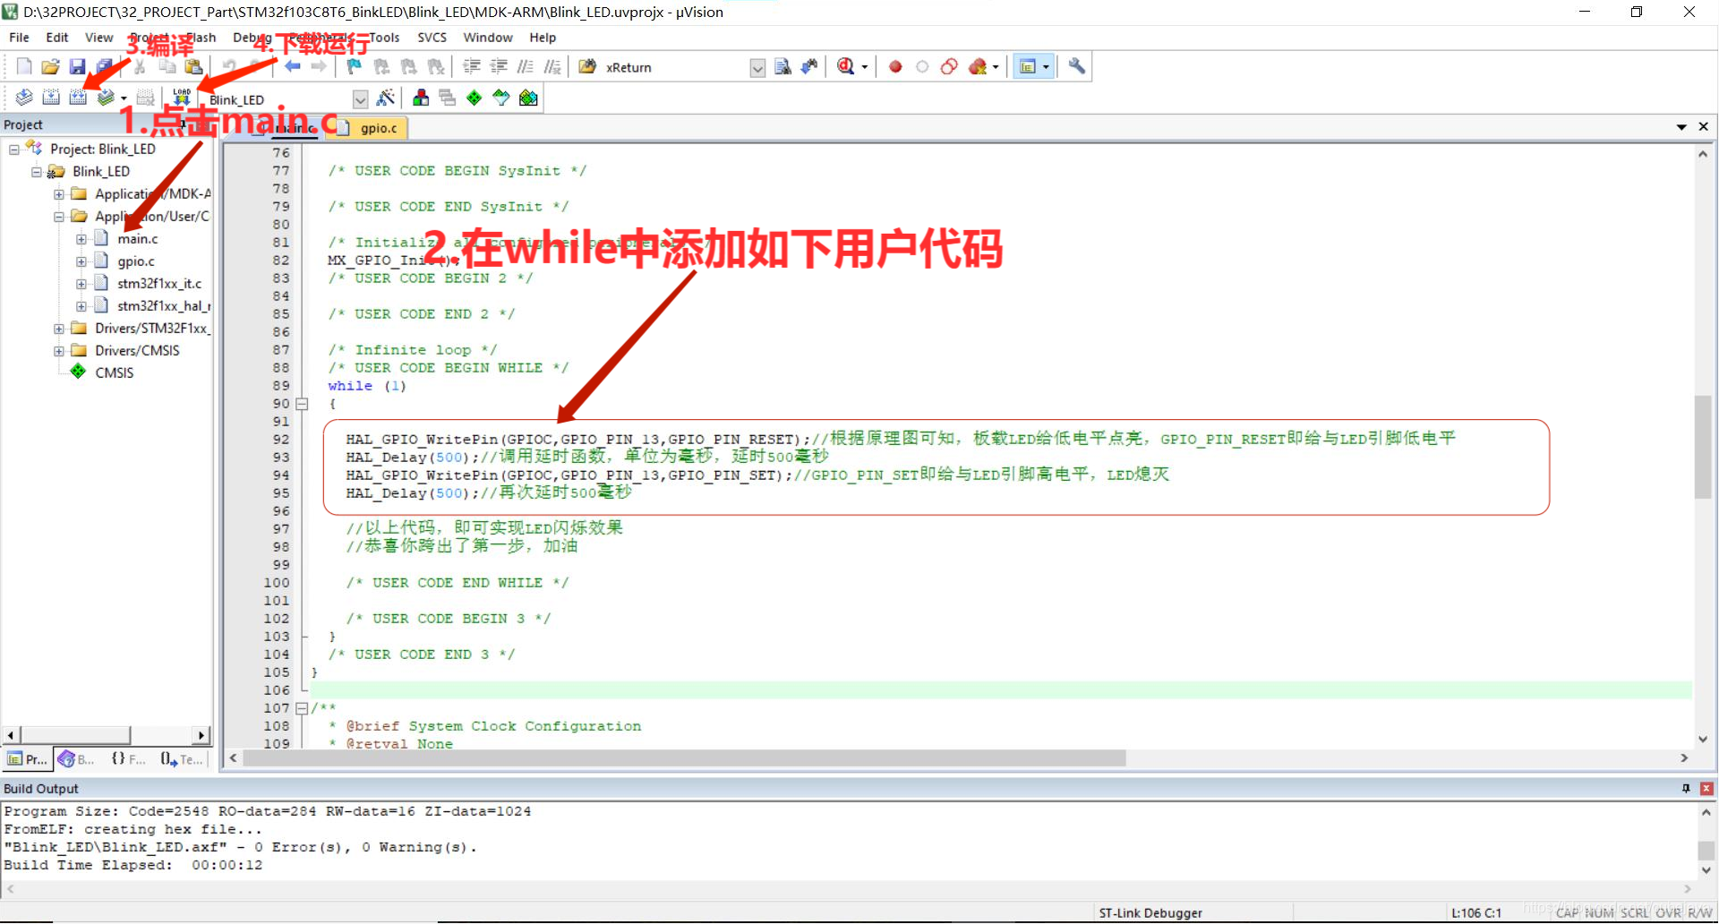This screenshot has width=1719, height=924.
Task: Open the File menu
Action: (x=19, y=38)
